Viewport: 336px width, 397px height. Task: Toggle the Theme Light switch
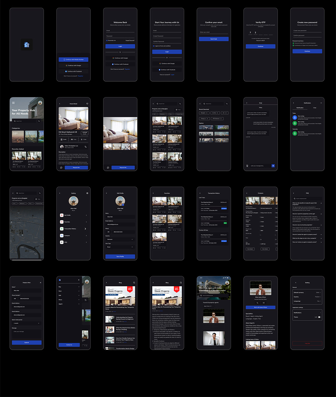click(319, 317)
